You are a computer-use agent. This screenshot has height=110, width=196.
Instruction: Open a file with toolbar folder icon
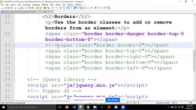[x=5, y=8]
